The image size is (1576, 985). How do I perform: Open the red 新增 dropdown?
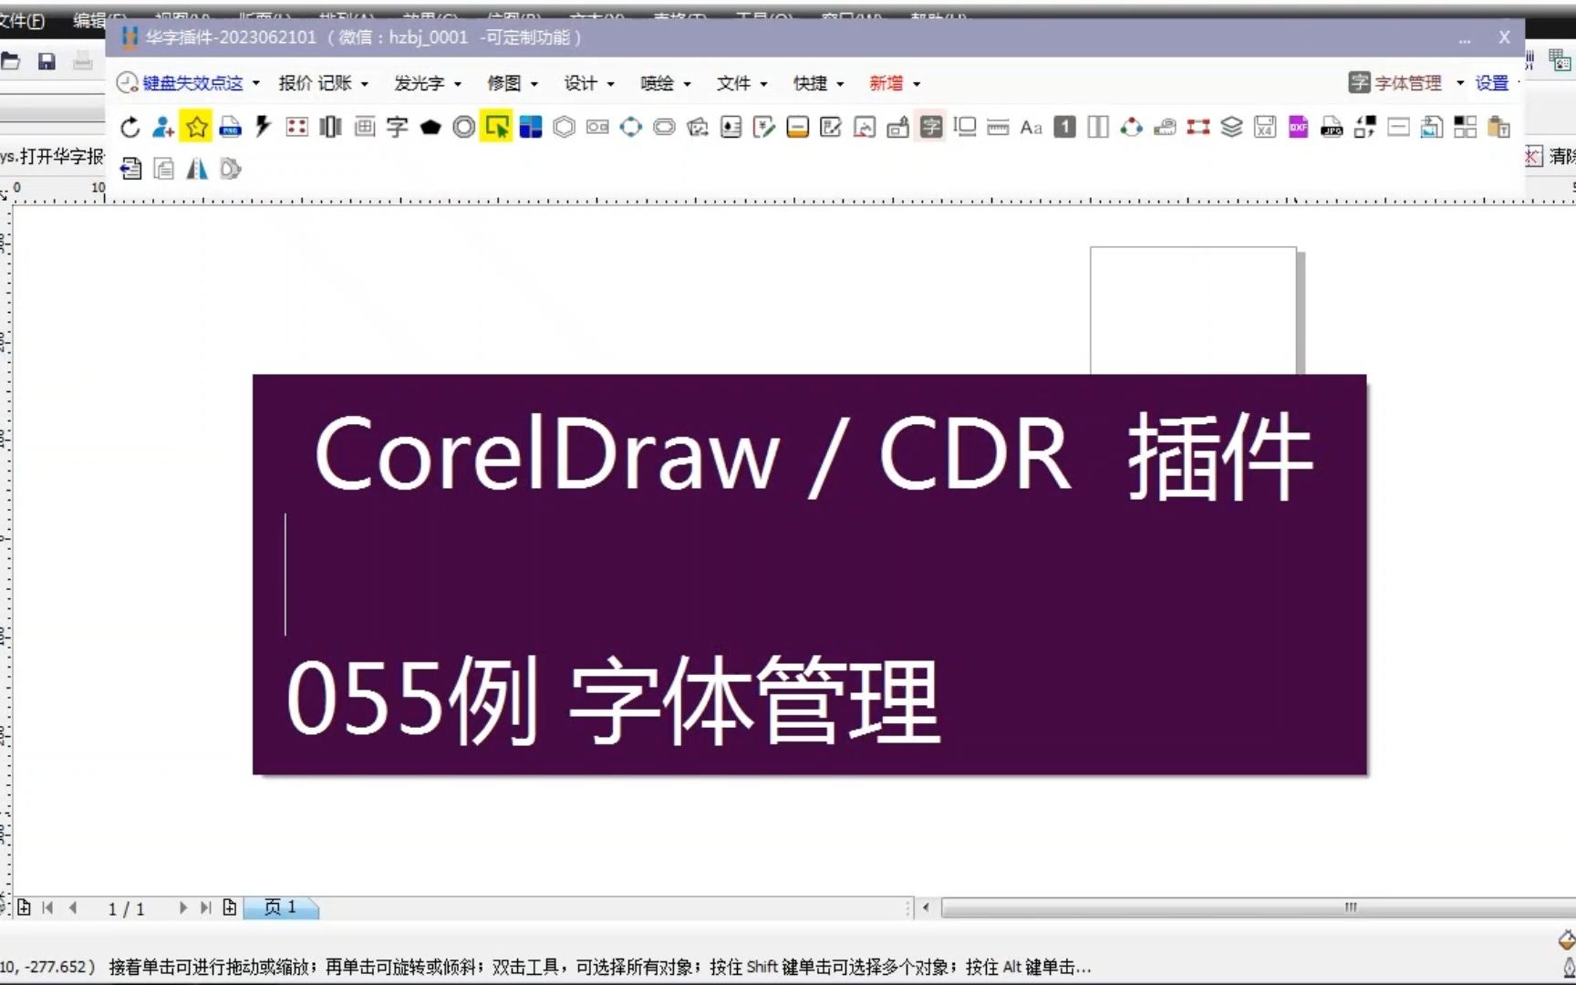895,83
